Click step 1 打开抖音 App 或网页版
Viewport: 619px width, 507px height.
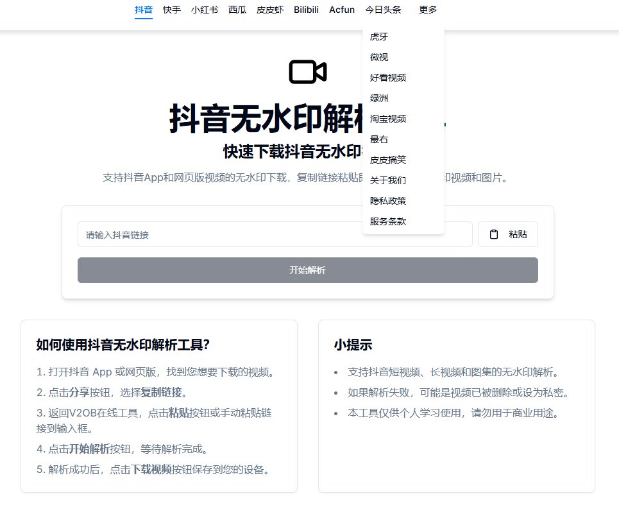click(155, 372)
